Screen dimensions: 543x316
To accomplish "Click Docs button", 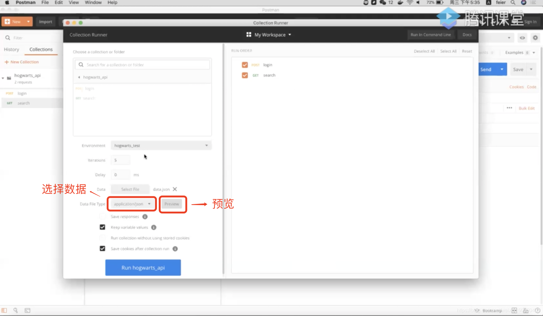I will tap(467, 35).
